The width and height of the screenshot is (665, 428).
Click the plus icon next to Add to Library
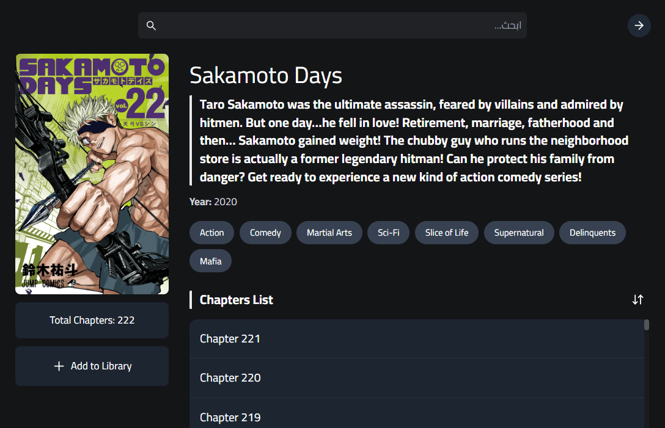coord(58,366)
